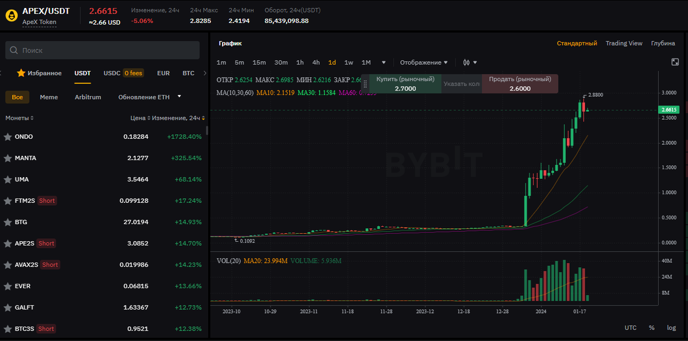The height and width of the screenshot is (341, 688).
Task: Set chart interval to 1h
Action: [x=300, y=62]
